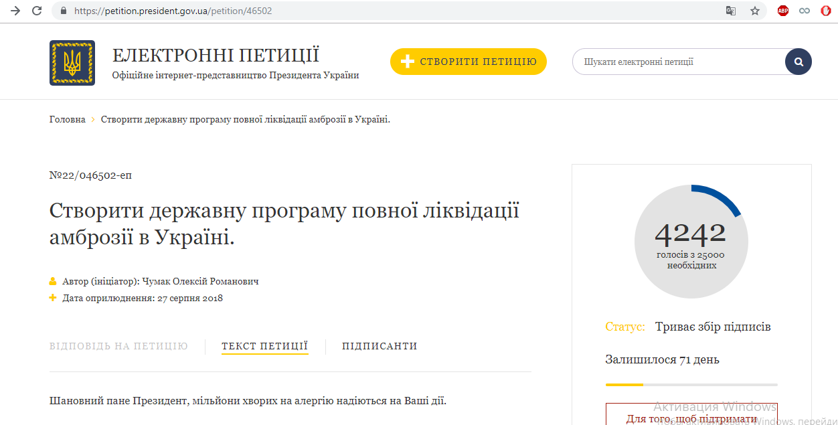Select the ВІДПОВІДЬ НА ПЕТИЦІЮ tab
Screen dimensions: 838x425
click(x=118, y=346)
